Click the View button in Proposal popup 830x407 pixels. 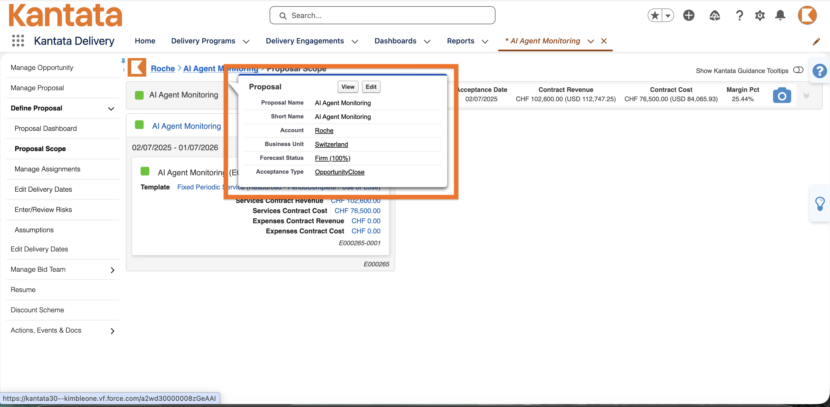[x=348, y=87]
